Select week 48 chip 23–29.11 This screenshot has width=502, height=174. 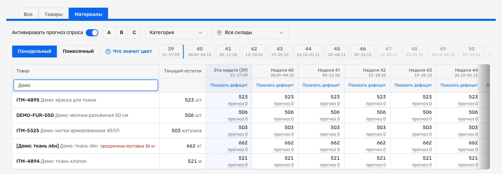pyautogui.click(x=414, y=52)
